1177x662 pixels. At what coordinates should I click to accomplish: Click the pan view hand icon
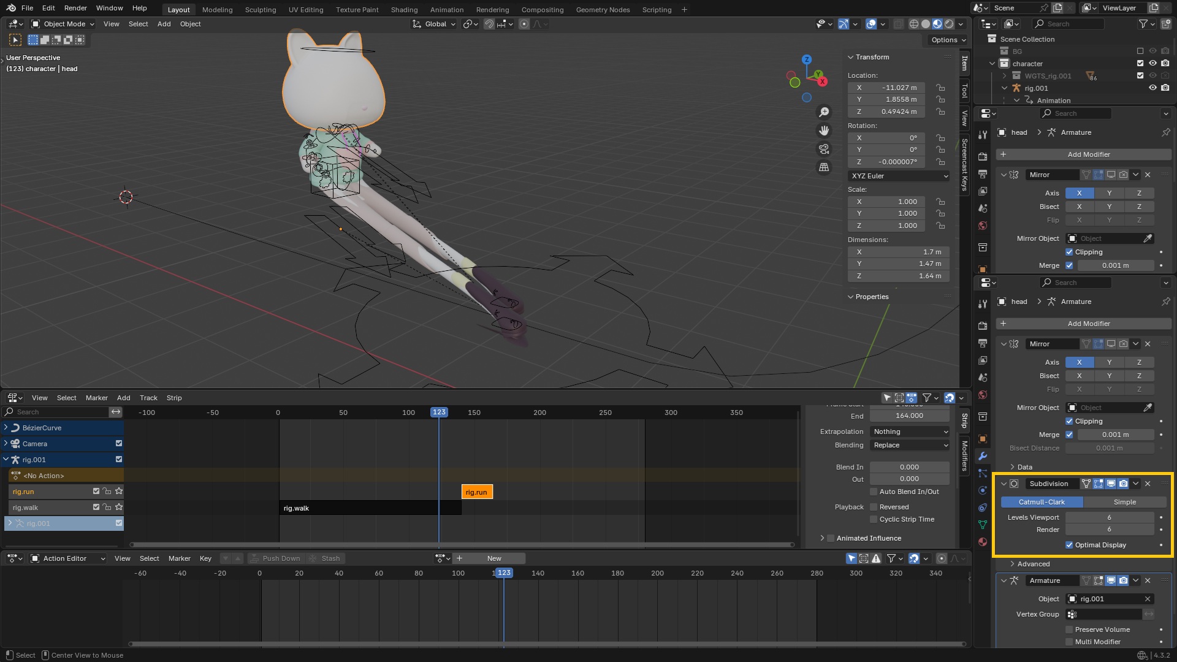(x=824, y=131)
